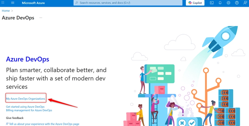Image resolution: width=249 pixels, height=126 pixels.
Task: Focus the search resources input field
Action: point(128,3)
